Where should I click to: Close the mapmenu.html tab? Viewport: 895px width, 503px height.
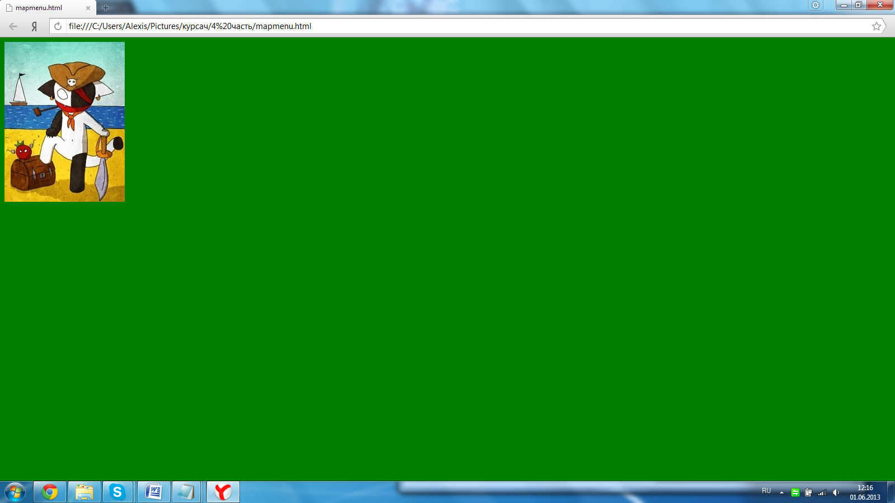(x=88, y=8)
